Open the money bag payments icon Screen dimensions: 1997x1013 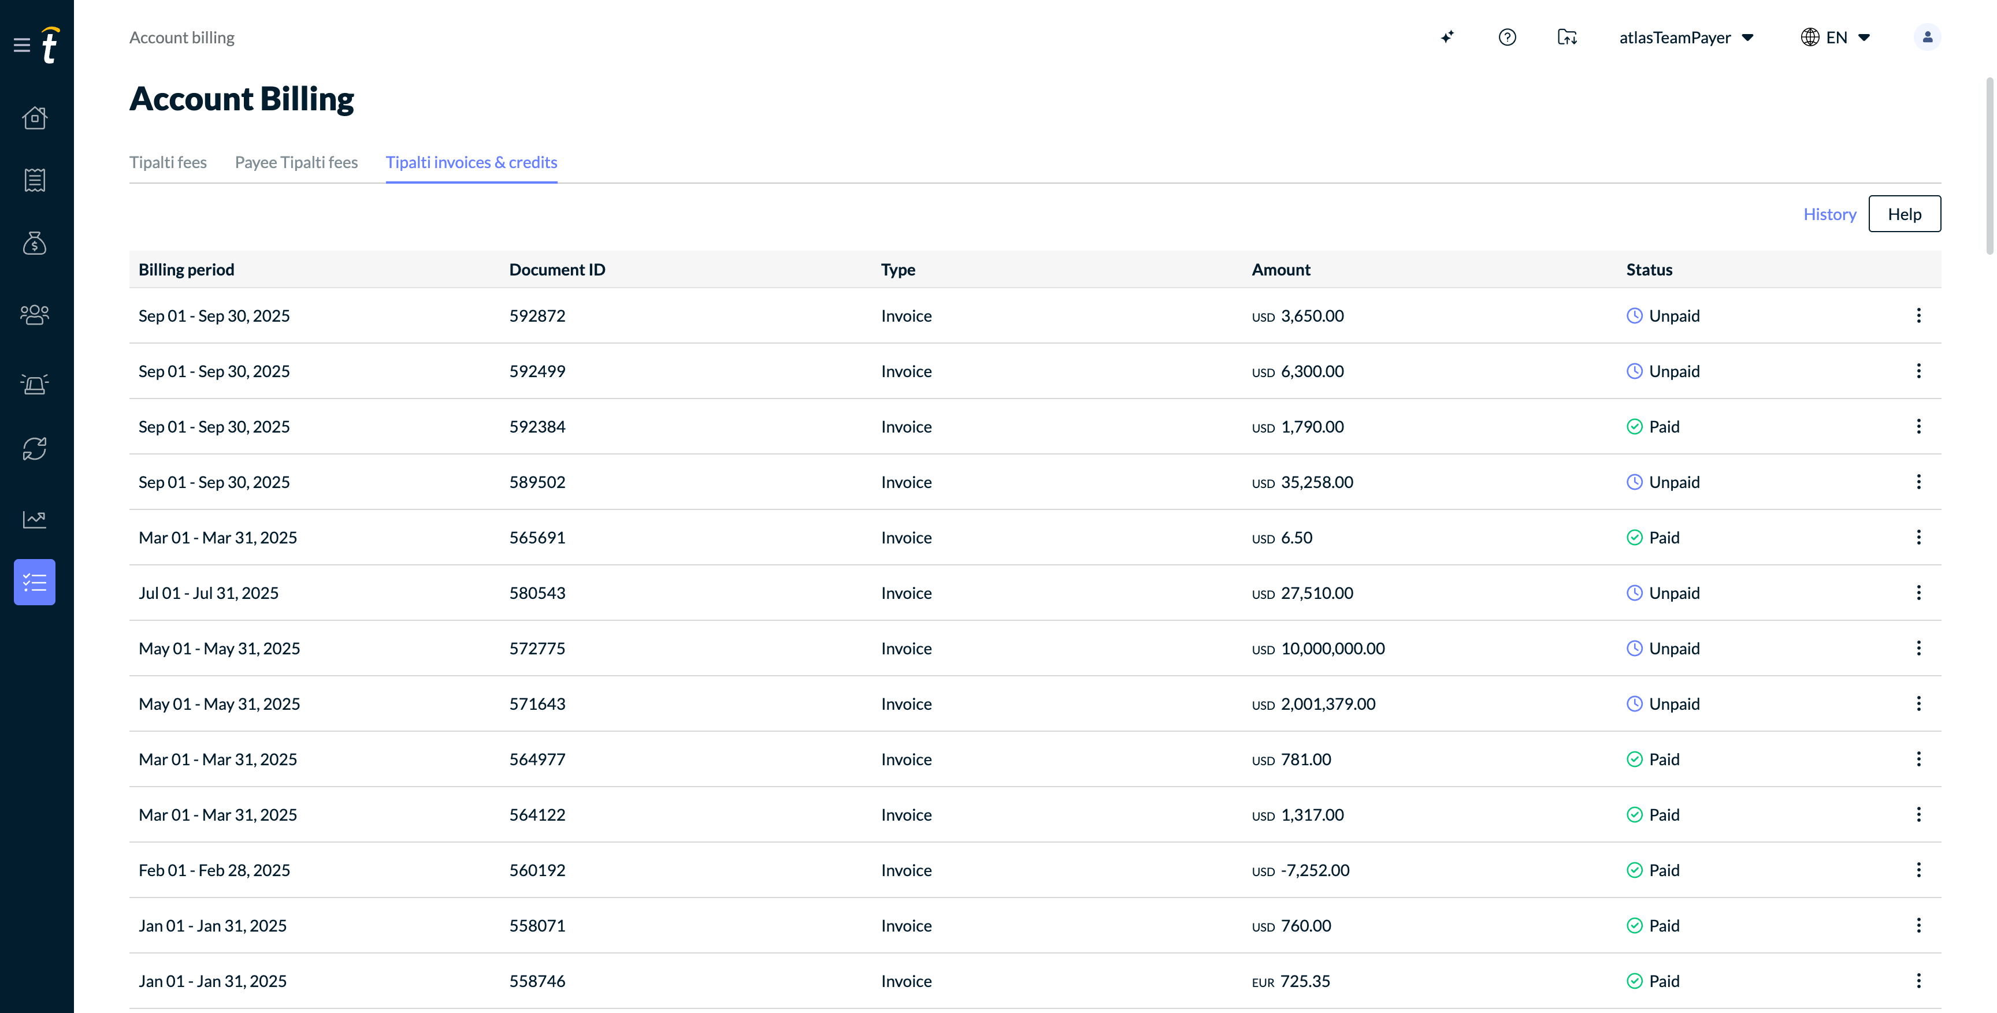pos(35,243)
